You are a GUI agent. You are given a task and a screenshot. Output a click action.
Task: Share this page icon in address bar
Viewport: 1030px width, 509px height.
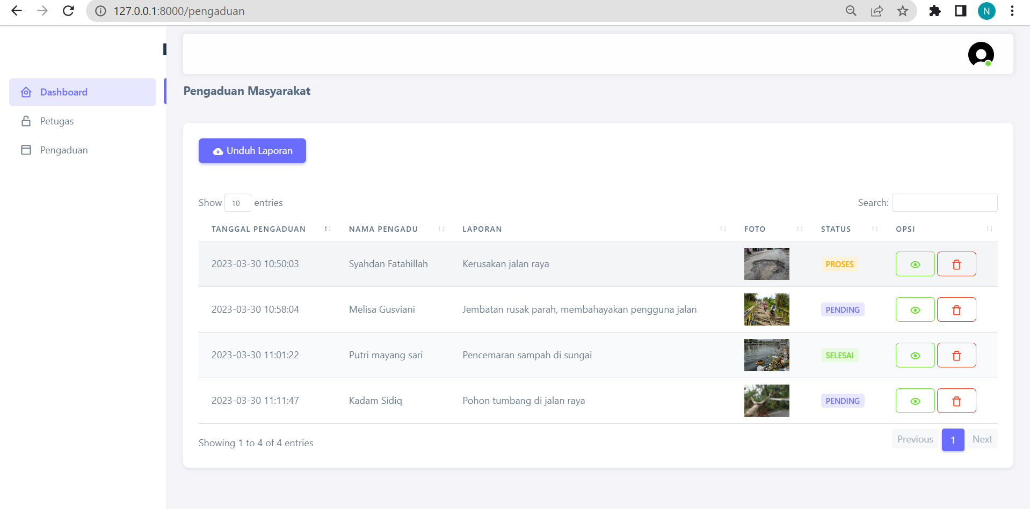click(x=877, y=11)
